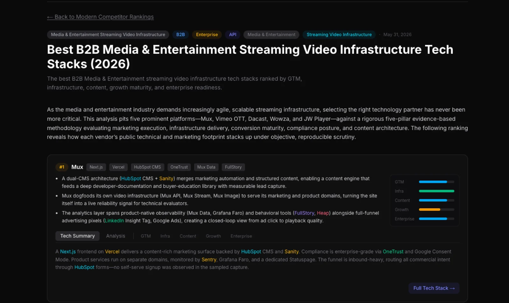The image size is (509, 303).
Task: Click the HubSpot CMS tech chip
Action: point(147,167)
